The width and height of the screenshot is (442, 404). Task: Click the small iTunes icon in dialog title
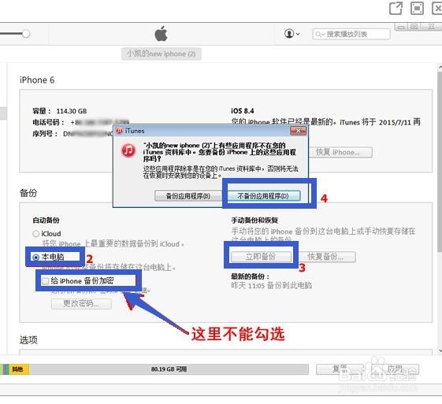pos(120,131)
